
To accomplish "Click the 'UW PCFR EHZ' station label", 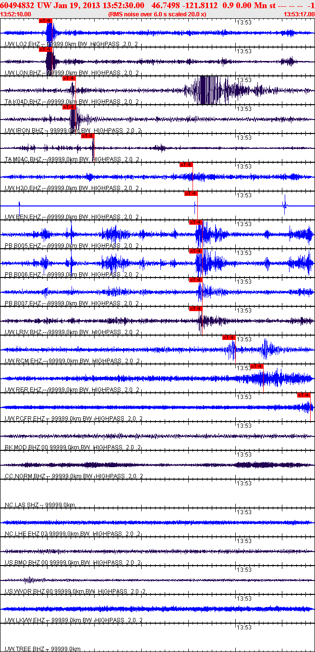I will [x=24, y=419].
